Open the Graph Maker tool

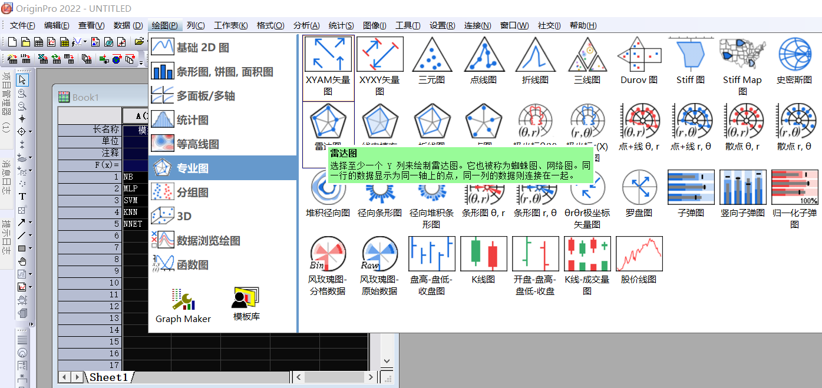tap(183, 306)
